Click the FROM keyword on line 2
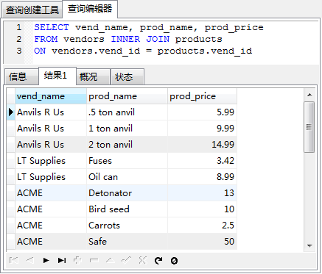Image resolution: width=322 pixels, height=274 pixels. (46, 39)
